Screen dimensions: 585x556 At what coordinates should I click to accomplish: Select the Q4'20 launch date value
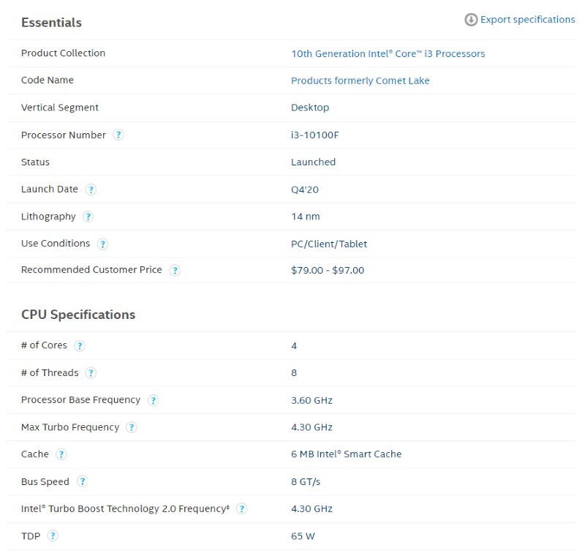pyautogui.click(x=305, y=189)
